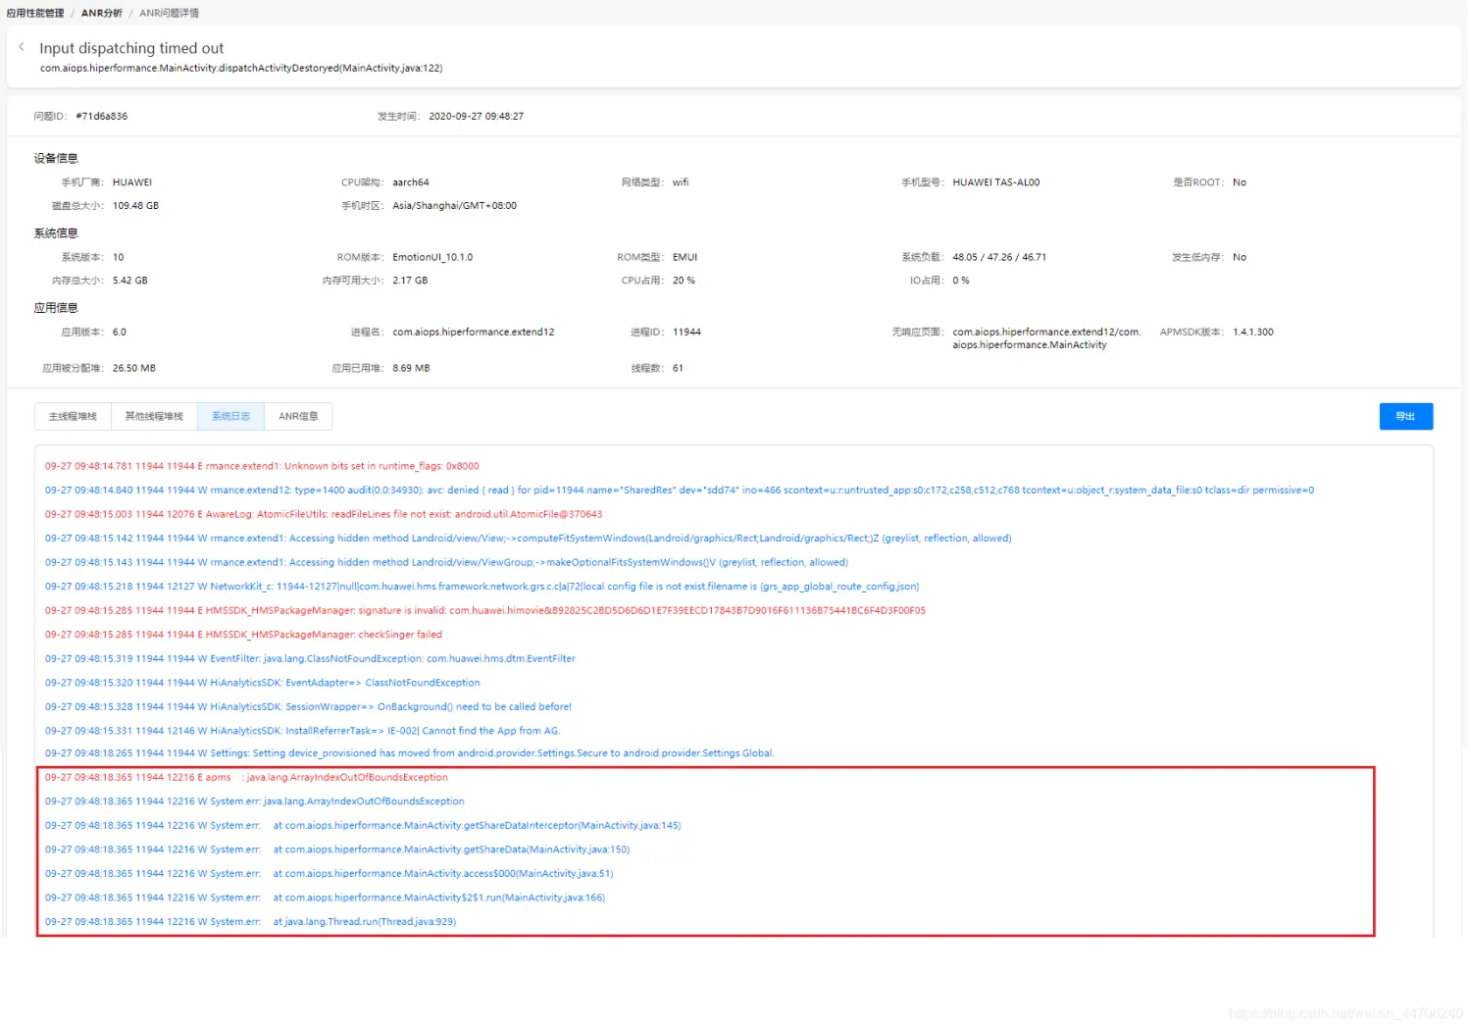Click the getShareData(MainActivity.java:150) line

click(x=337, y=850)
